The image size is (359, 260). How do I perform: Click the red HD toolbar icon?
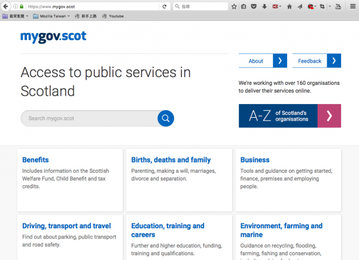click(x=275, y=7)
